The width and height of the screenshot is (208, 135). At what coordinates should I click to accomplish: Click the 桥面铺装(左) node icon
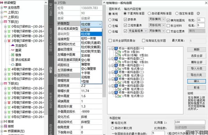tap(5, 131)
